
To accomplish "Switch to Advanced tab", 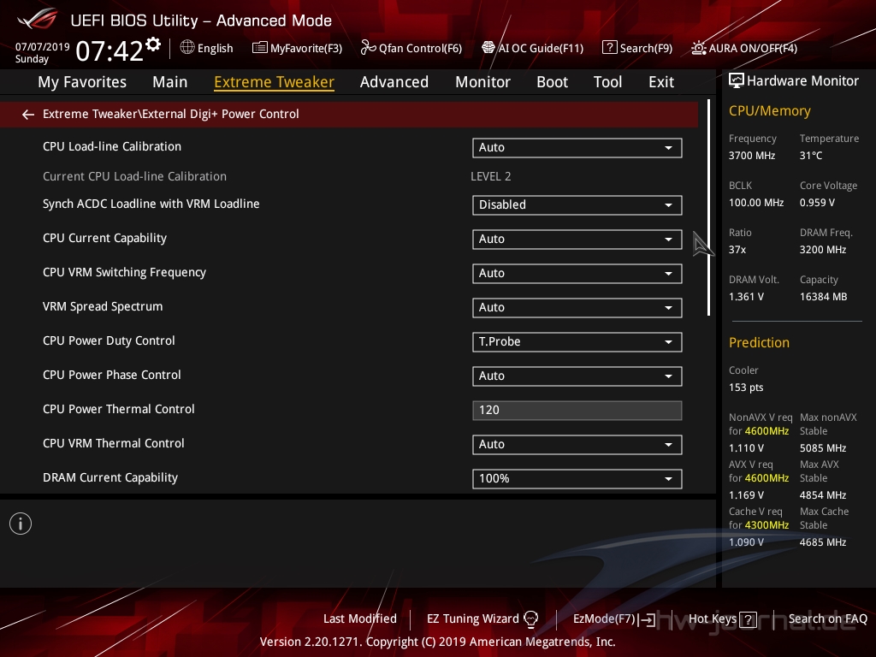I will [394, 82].
